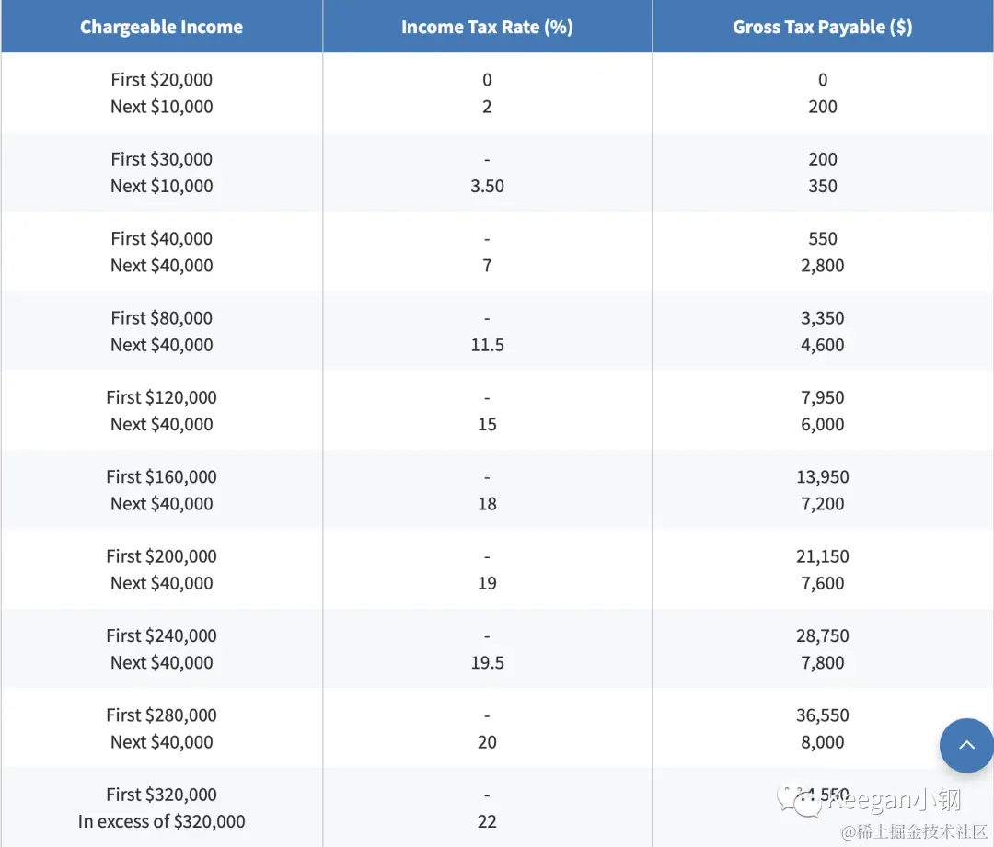Select the 21,150 gross tax amount

(822, 556)
